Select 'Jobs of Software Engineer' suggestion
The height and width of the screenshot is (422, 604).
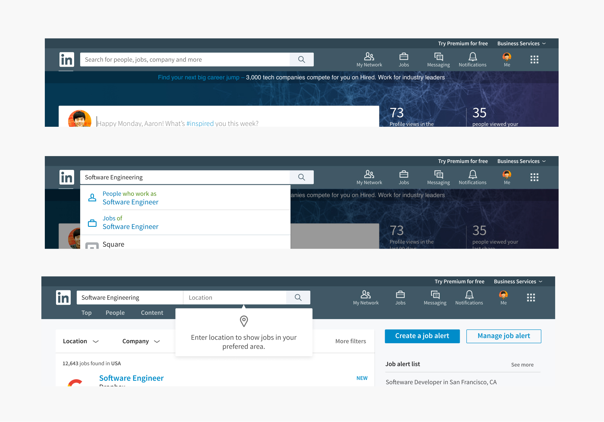[130, 222]
